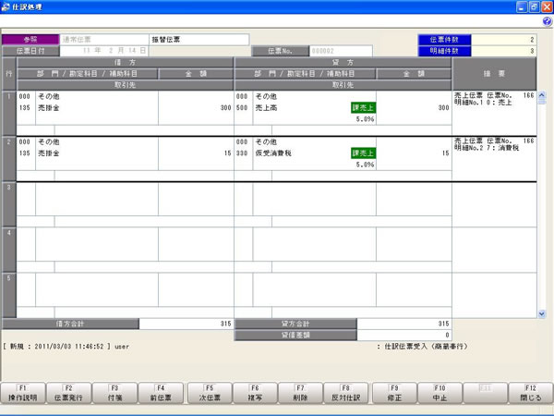The image size is (554, 416).
Task: Click the F1 操作説明 button
Action: click(23, 393)
